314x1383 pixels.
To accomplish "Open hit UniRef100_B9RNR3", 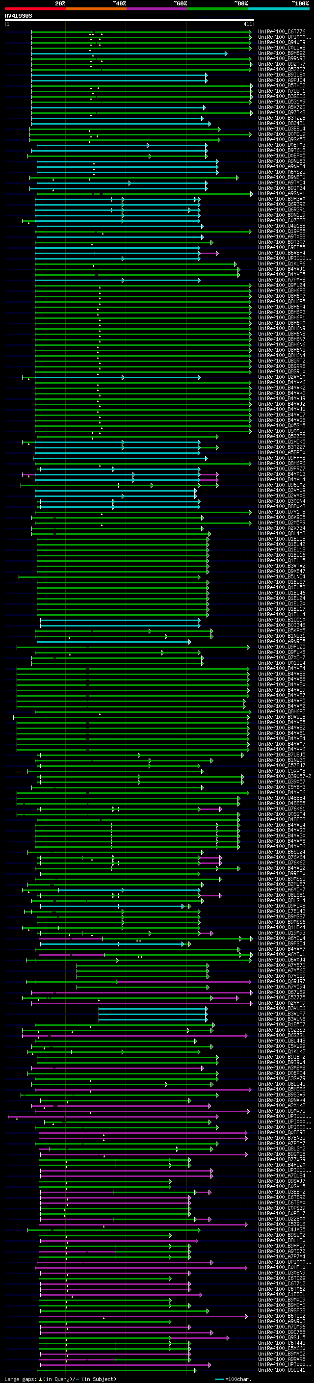I will pos(281,59).
